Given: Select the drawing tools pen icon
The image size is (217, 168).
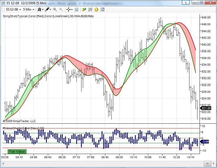Looking at the screenshot, I should click(x=47, y=9).
